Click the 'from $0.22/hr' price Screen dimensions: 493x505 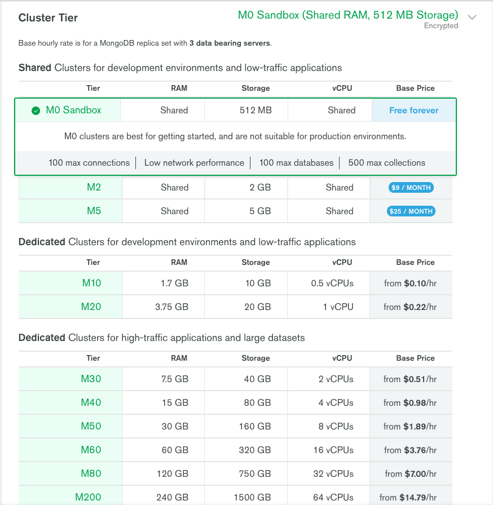[x=410, y=307]
